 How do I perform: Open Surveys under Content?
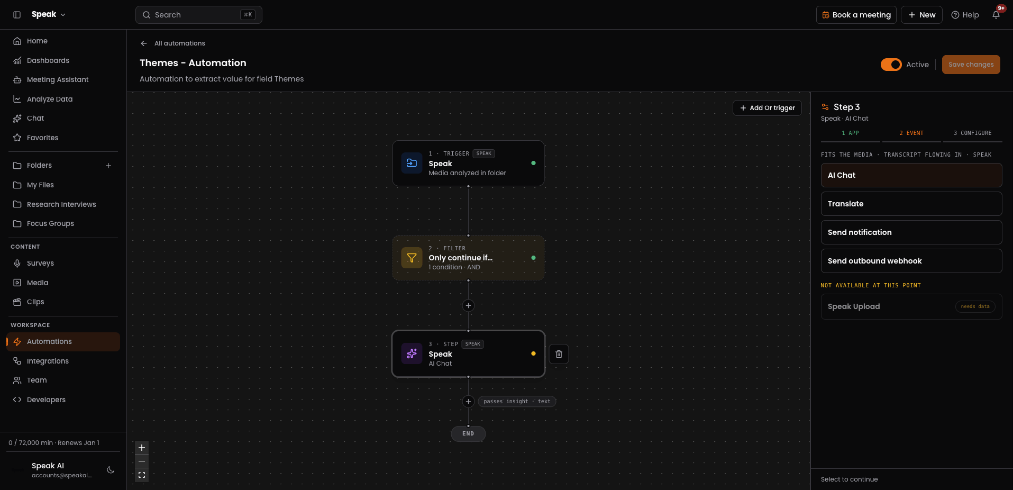[63, 263]
